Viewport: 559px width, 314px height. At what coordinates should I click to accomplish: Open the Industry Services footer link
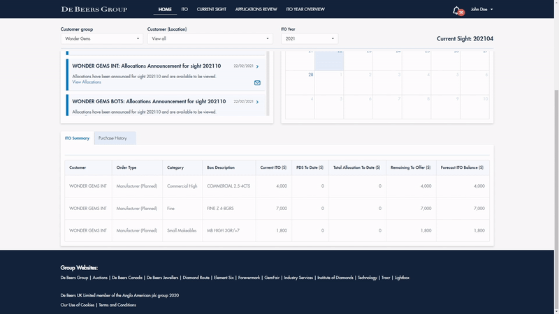coord(298,278)
